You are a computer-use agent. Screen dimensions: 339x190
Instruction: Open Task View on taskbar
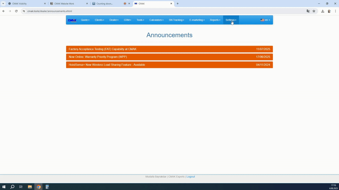[21, 187]
